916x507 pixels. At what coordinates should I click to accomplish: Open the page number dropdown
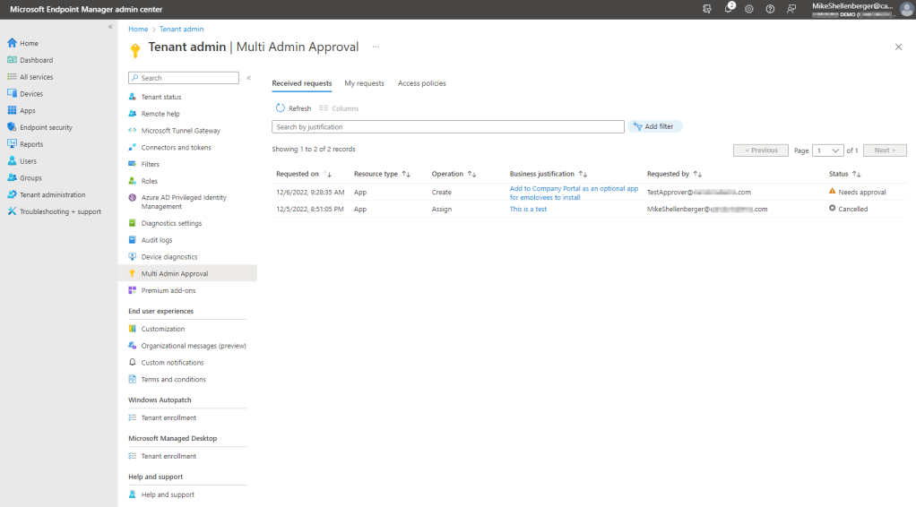828,150
